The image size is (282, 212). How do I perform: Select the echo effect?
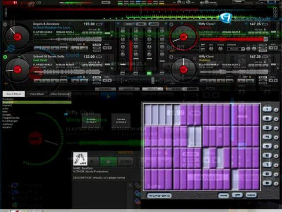point(5,108)
